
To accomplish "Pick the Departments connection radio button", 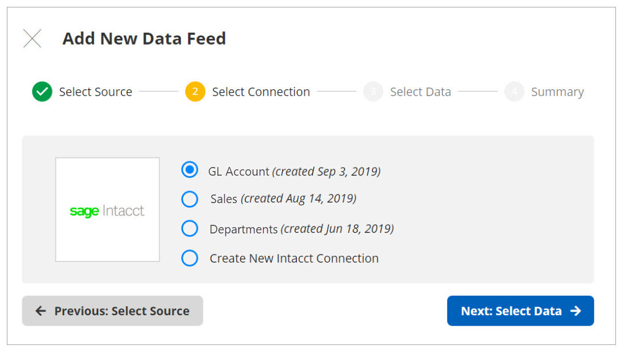I will pyautogui.click(x=189, y=229).
